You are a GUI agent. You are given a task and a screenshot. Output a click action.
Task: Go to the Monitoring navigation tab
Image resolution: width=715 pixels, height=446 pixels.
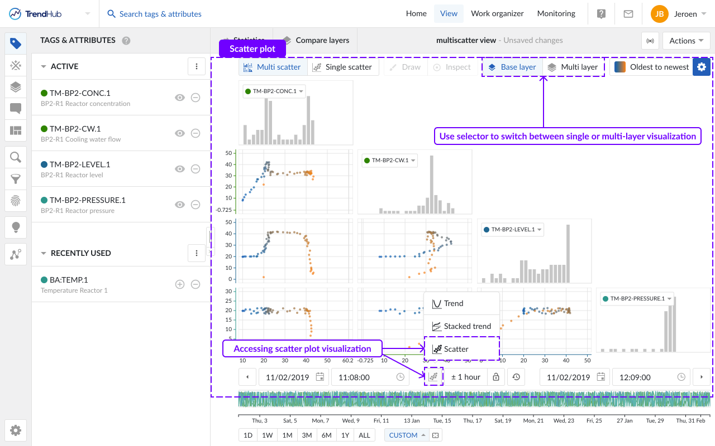pos(556,14)
